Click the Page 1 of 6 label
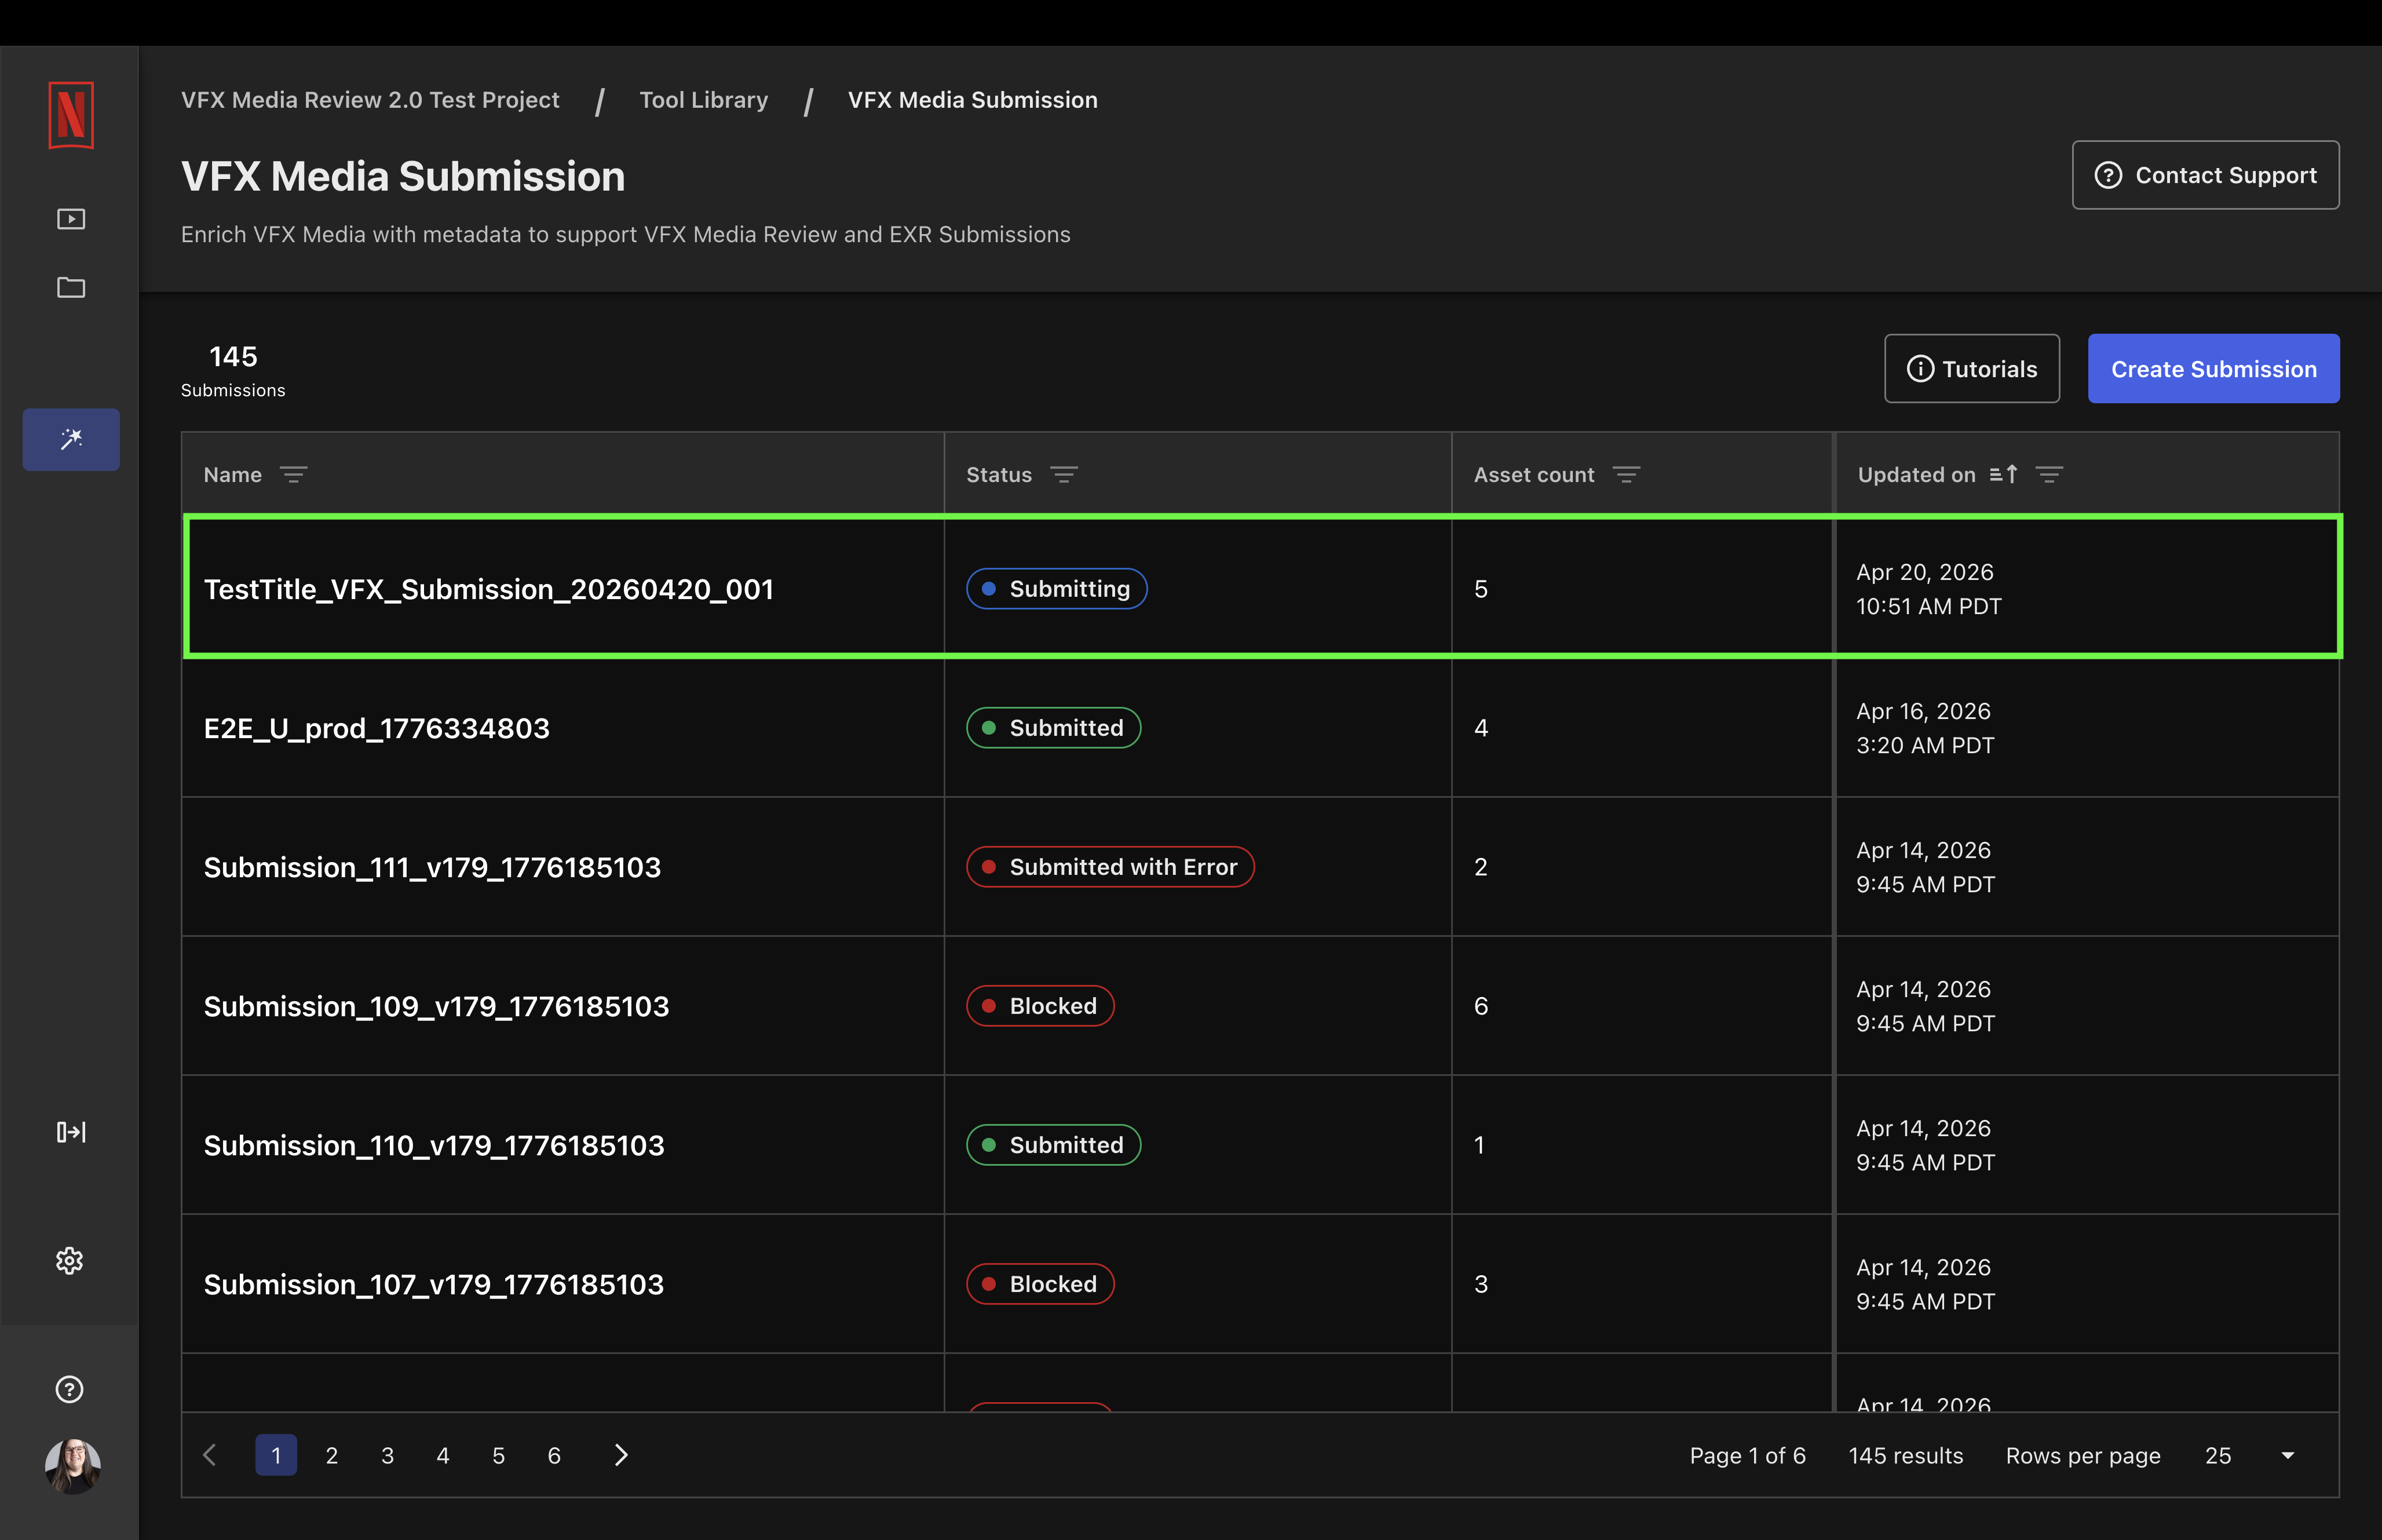This screenshot has width=2382, height=1540. click(1747, 1456)
